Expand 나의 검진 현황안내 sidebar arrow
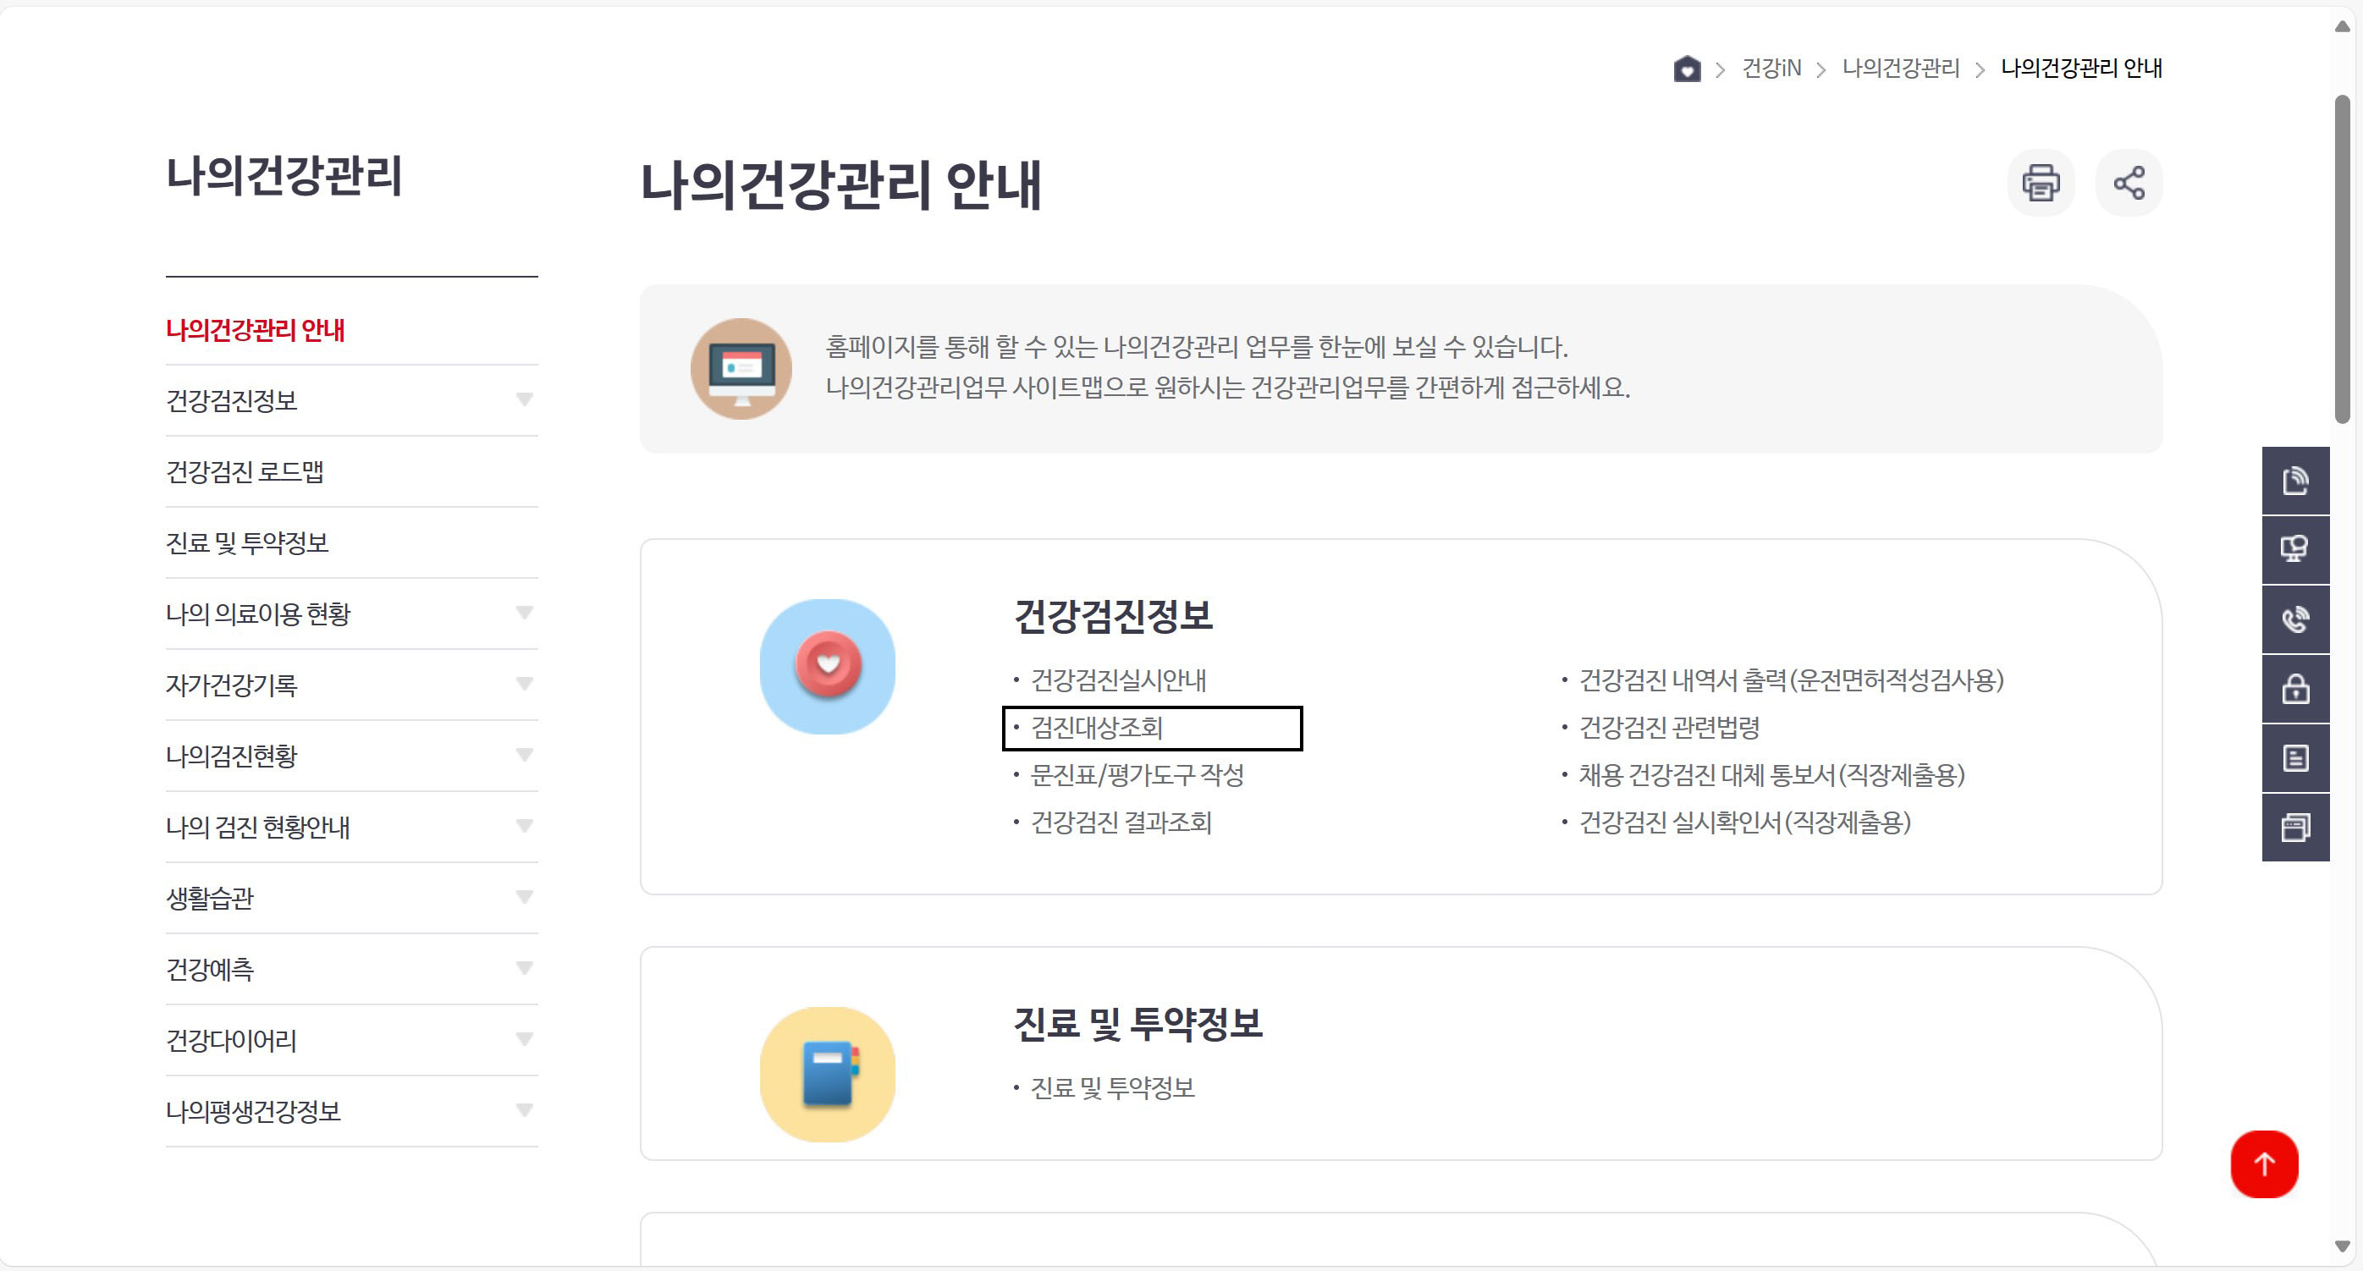2363x1271 pixels. coord(524,826)
